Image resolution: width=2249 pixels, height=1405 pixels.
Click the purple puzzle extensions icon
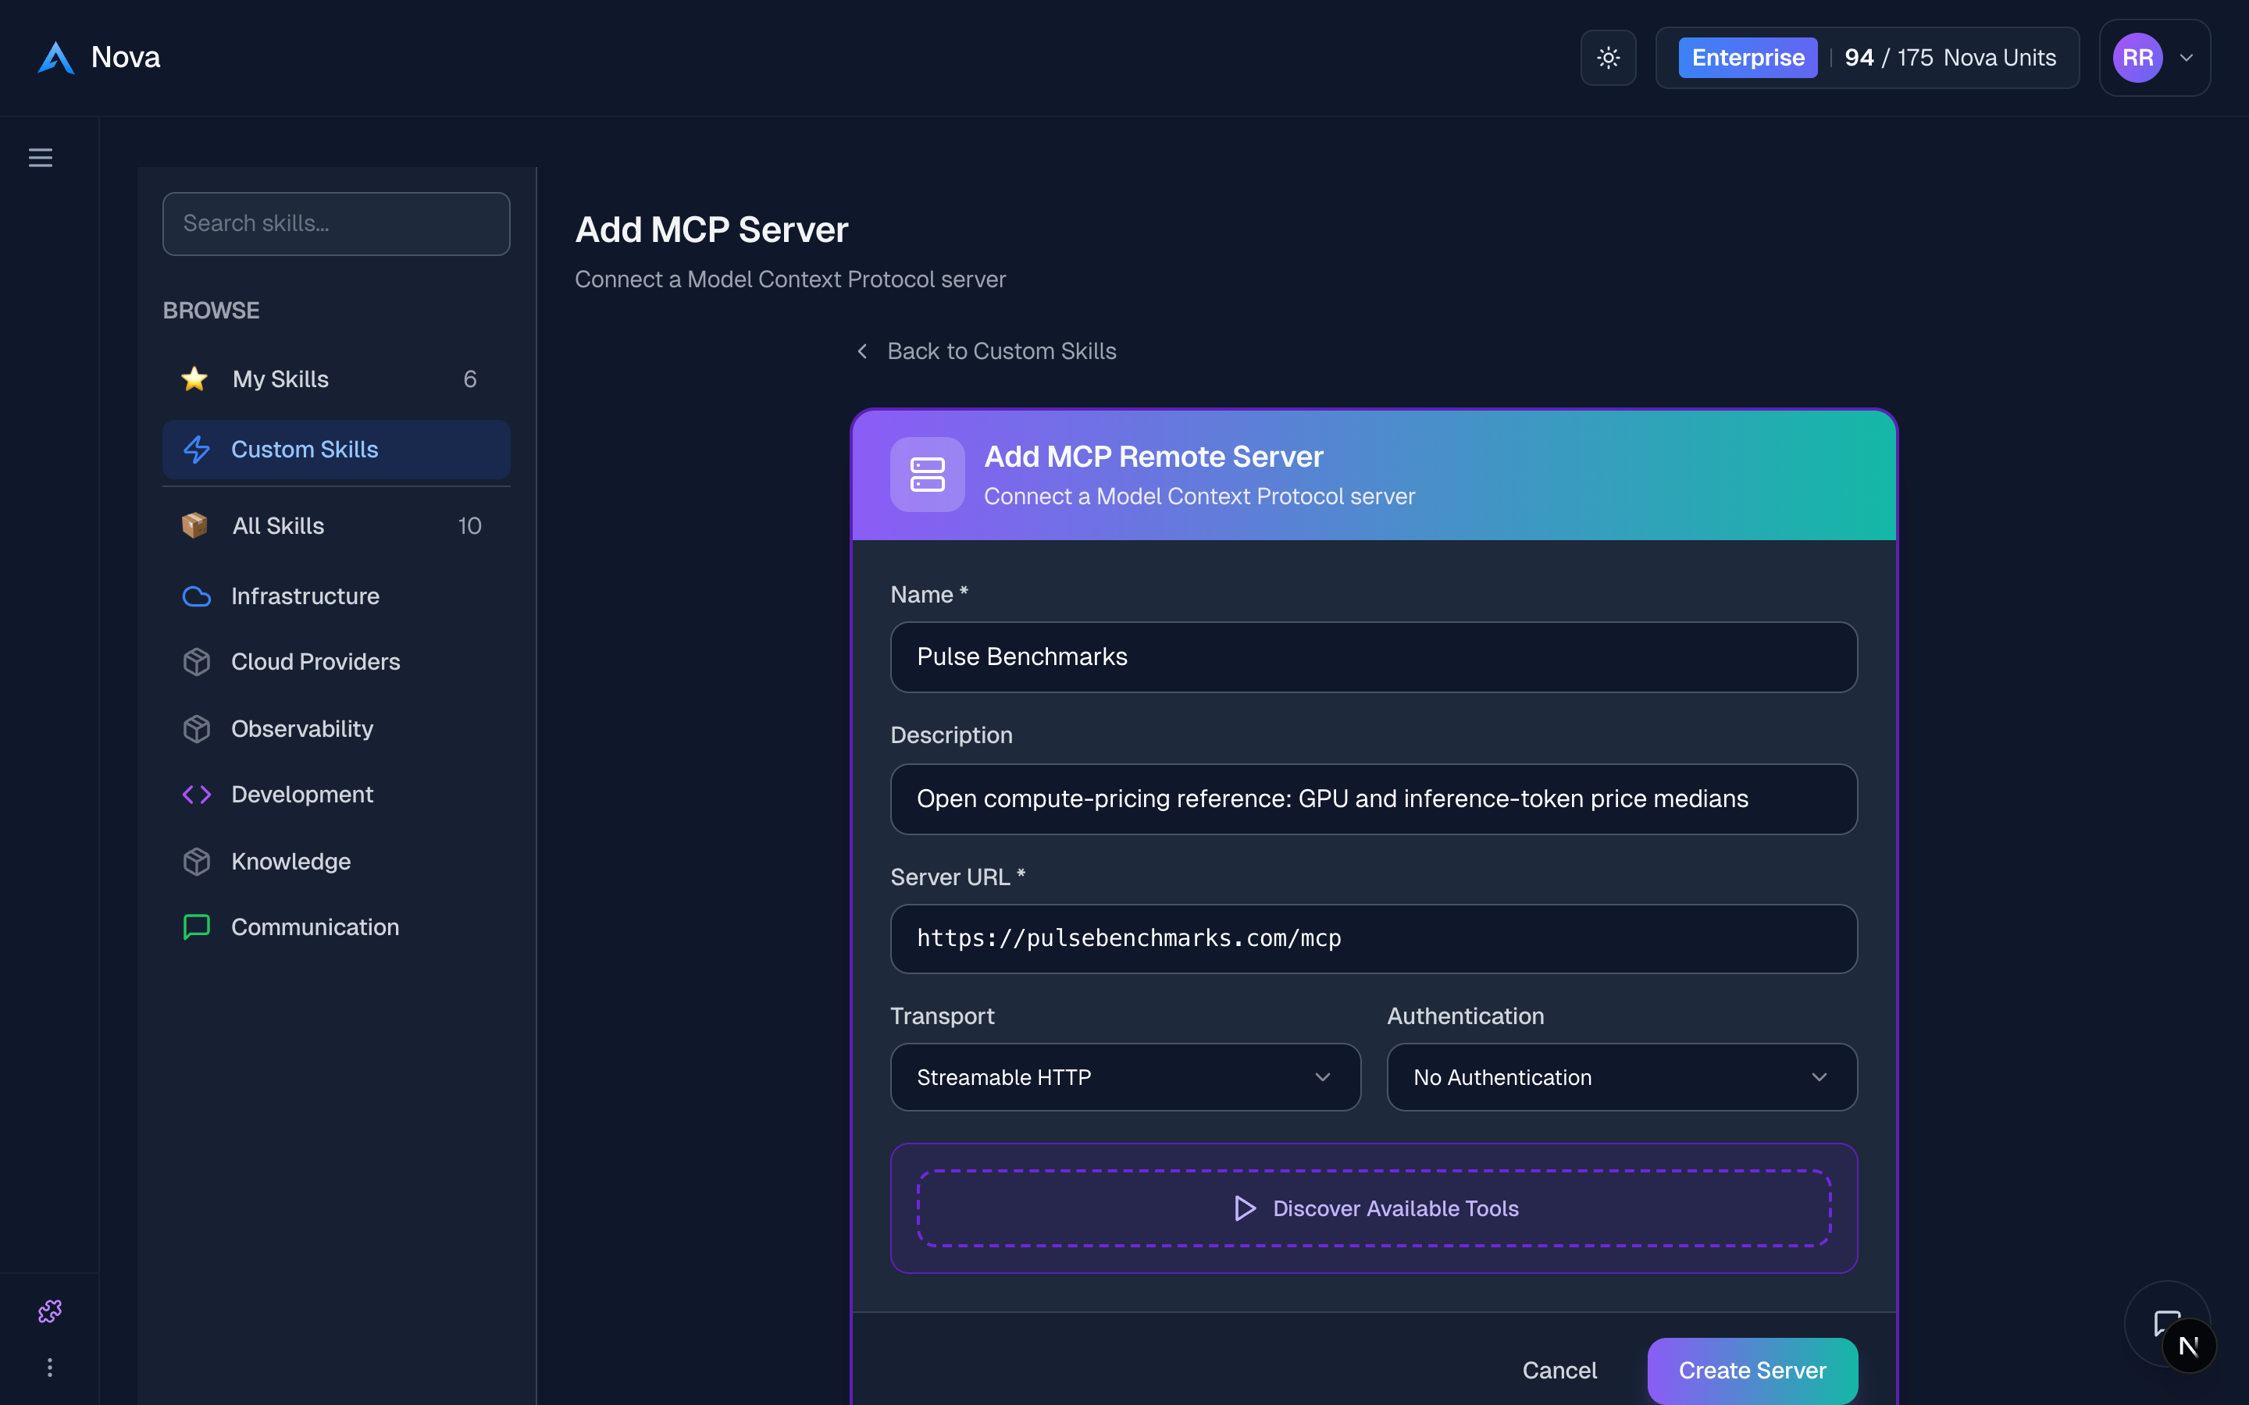(x=49, y=1311)
